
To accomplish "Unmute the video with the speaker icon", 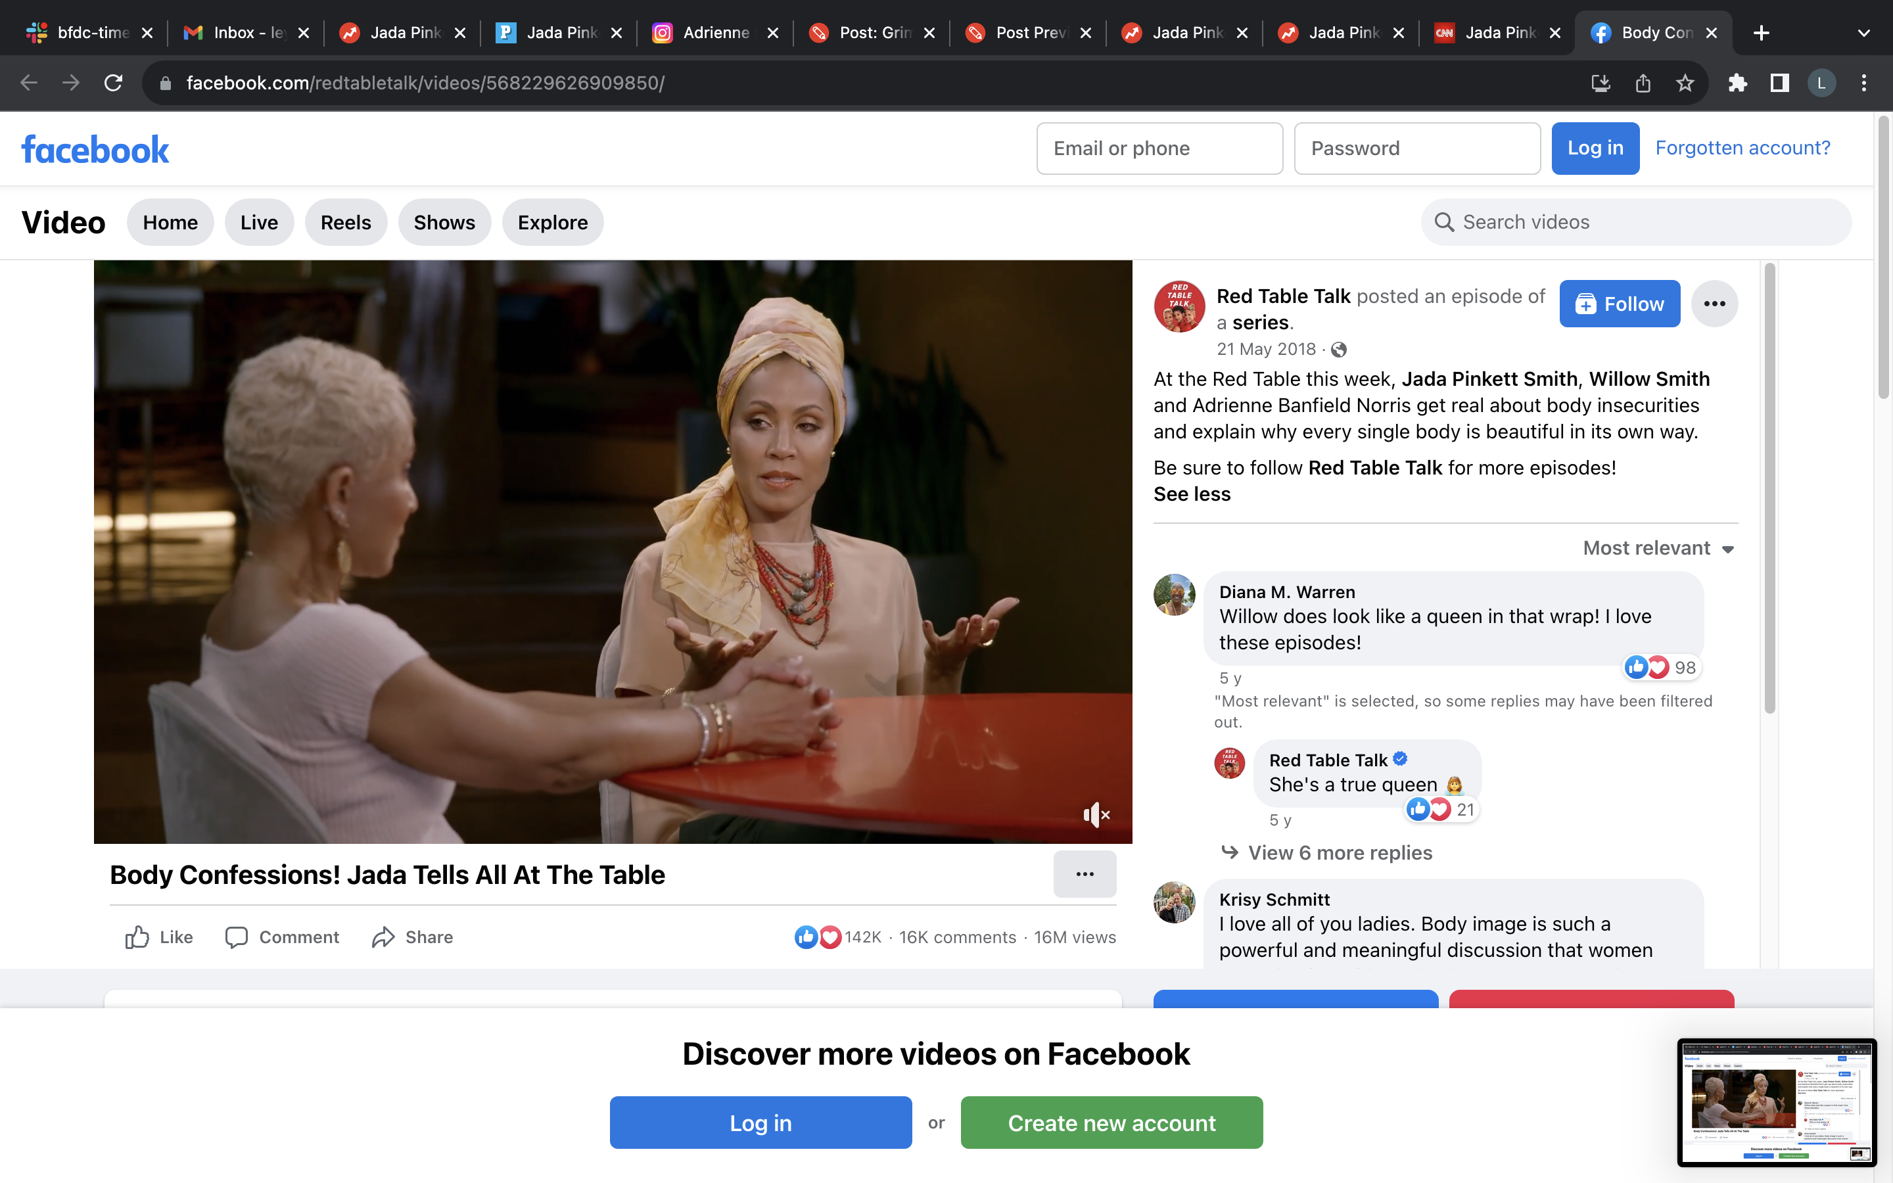I will pos(1095,814).
